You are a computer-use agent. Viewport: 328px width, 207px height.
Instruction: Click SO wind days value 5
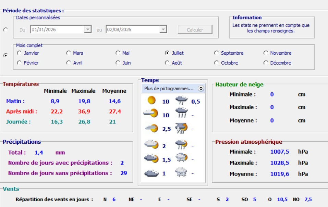[x=255, y=199]
